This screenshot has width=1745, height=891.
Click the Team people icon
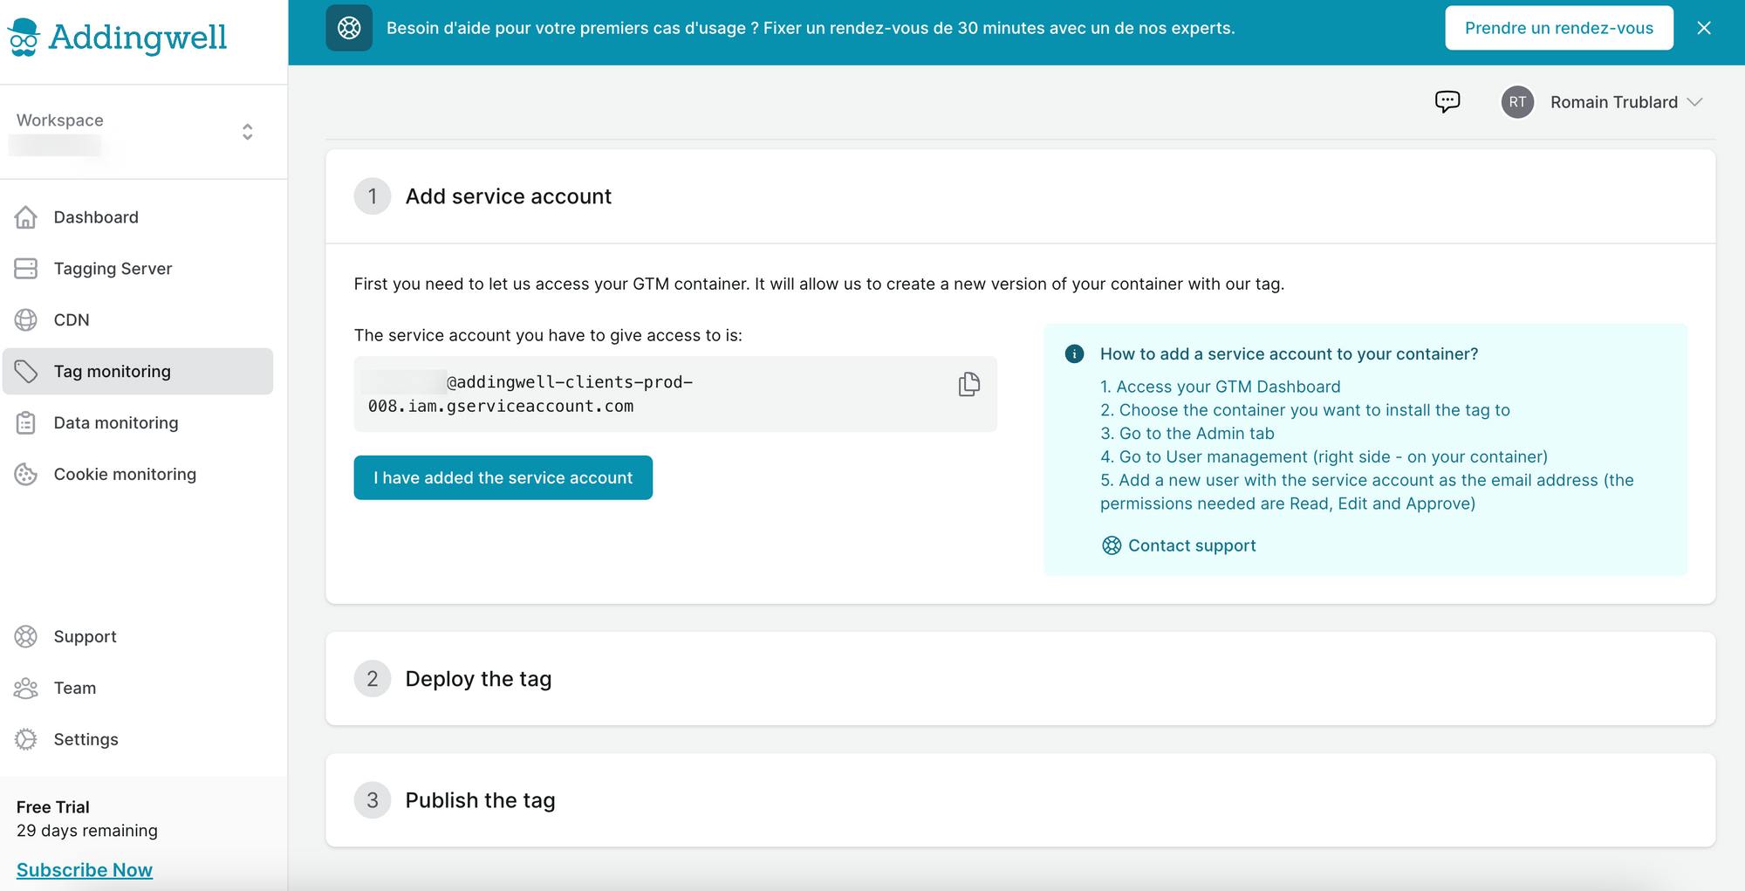point(26,689)
